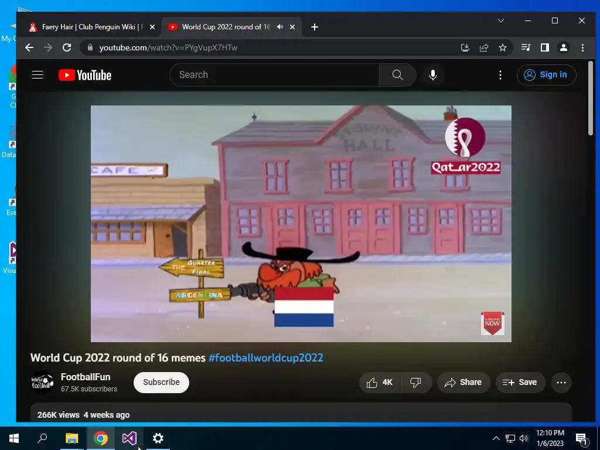Open Visual Studio from the taskbar
Image resolution: width=600 pixels, height=450 pixels.
[129, 438]
